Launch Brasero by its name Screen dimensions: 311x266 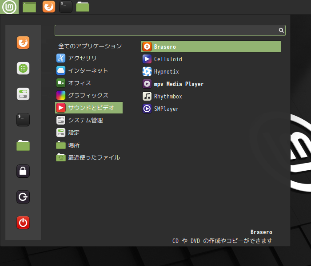(x=165, y=47)
